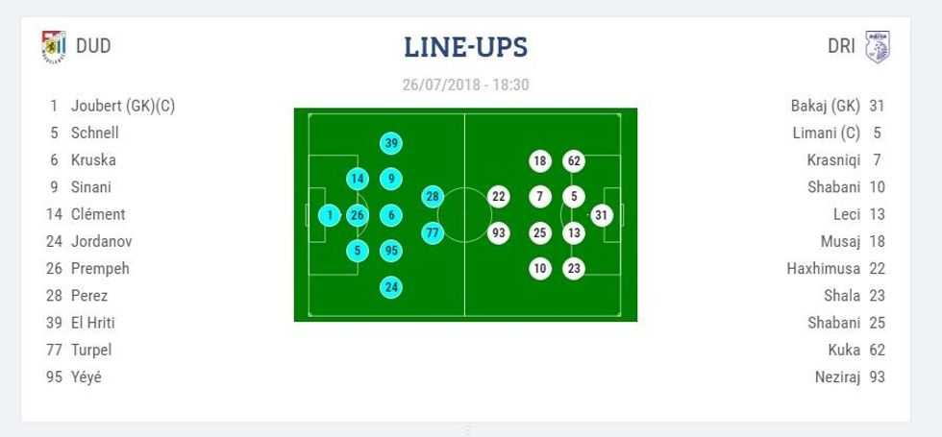Select goalkeeper marker 1 on the pitch

329,215
